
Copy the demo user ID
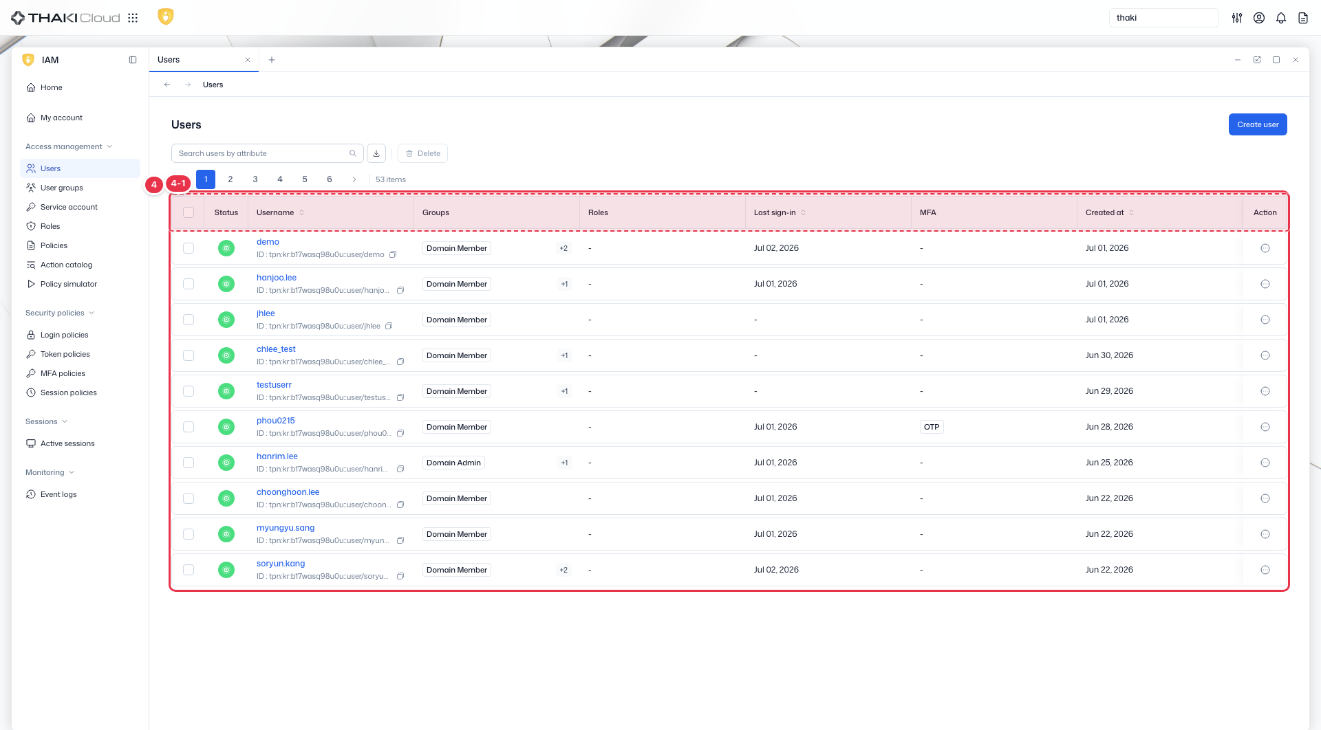pos(394,254)
